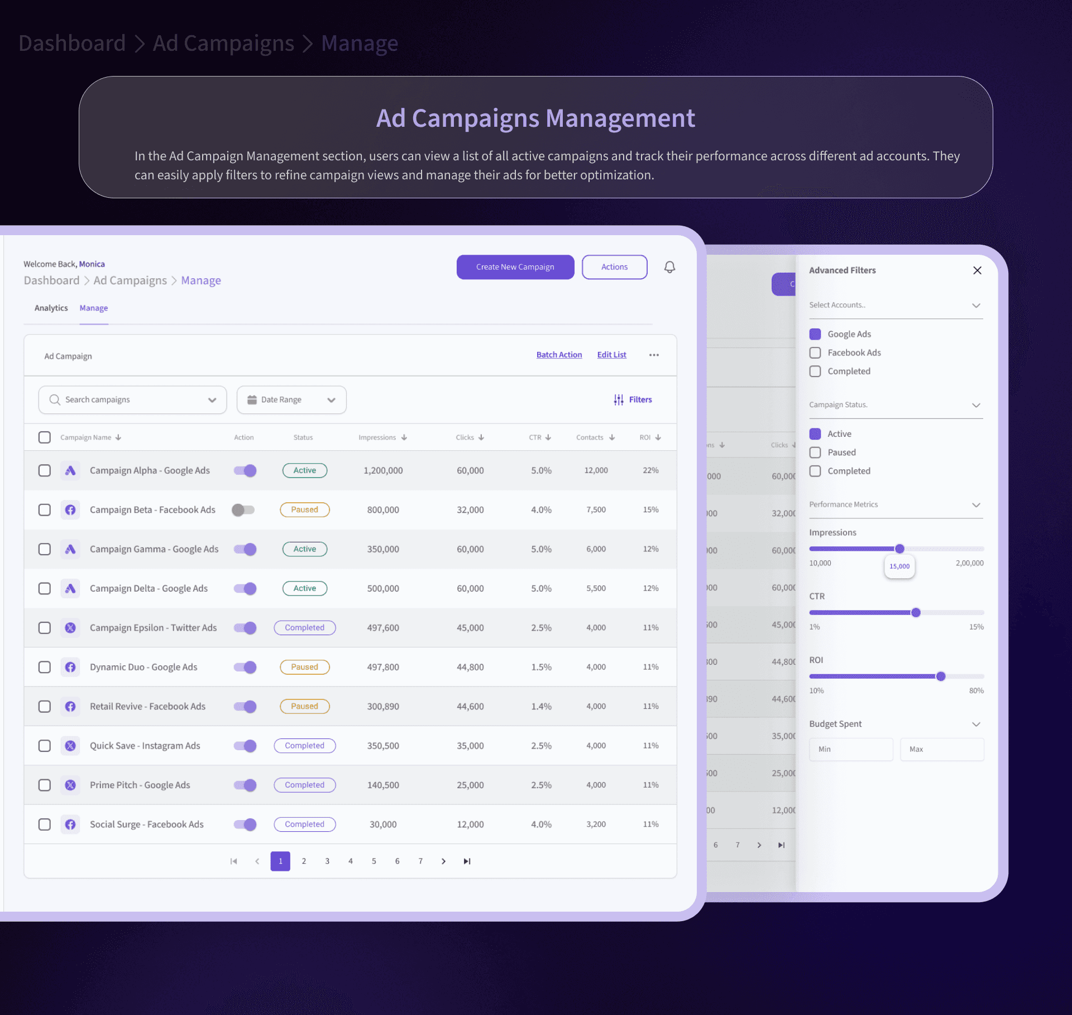Click the Campaign Alpha Google Ads logo icon
Image resolution: width=1072 pixels, height=1015 pixels.
pyautogui.click(x=70, y=470)
